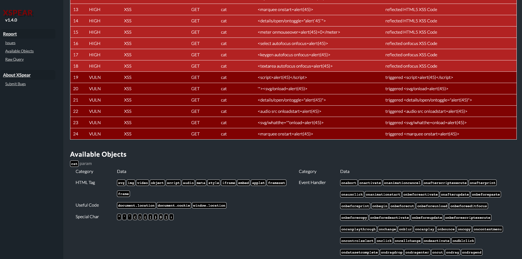Click the 'meta' tag badge
Screen dimensions: 522x259
[201, 183]
